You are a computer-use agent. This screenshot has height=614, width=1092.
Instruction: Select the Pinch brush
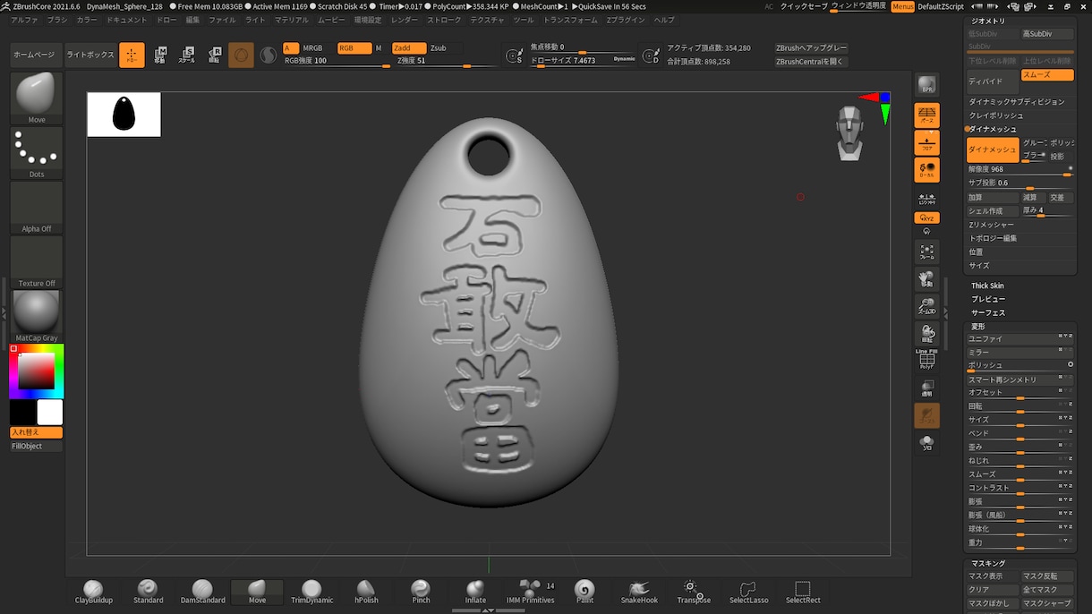(421, 592)
